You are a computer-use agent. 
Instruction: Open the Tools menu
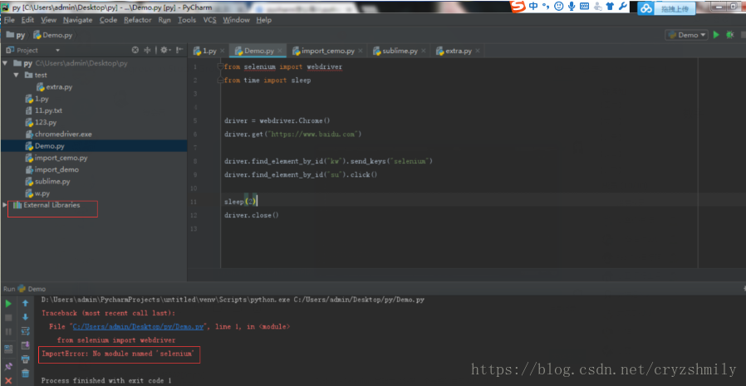click(x=187, y=20)
